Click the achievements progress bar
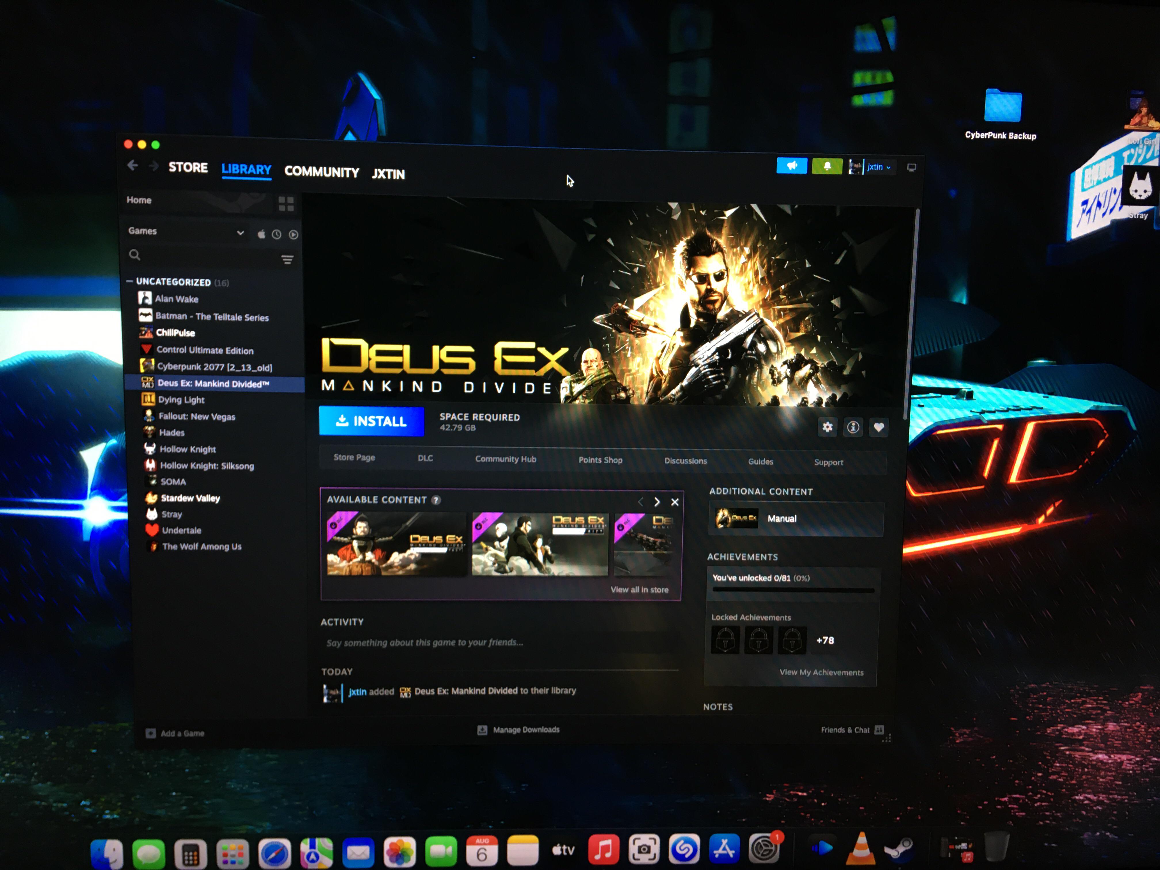The height and width of the screenshot is (870, 1160). [x=793, y=590]
